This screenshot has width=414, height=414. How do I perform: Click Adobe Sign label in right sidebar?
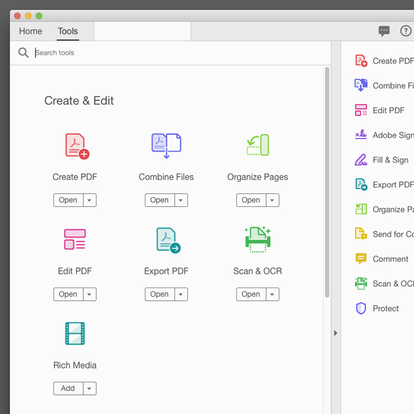pos(393,135)
